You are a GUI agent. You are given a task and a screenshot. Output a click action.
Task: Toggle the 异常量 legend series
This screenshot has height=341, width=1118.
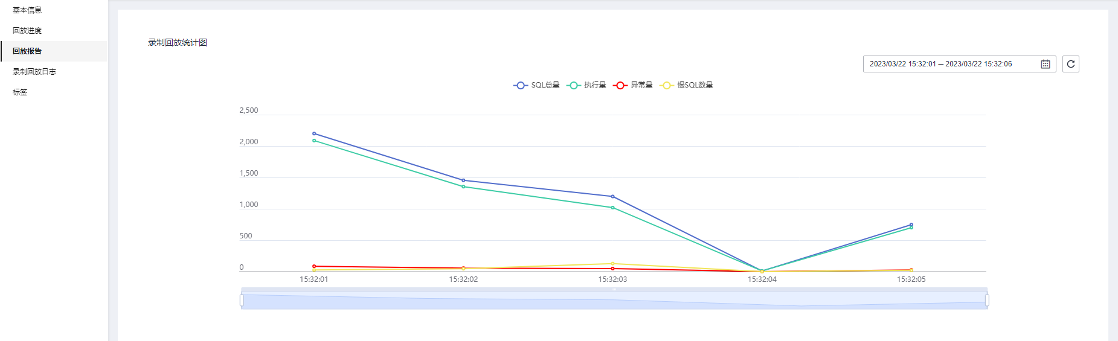pos(633,85)
